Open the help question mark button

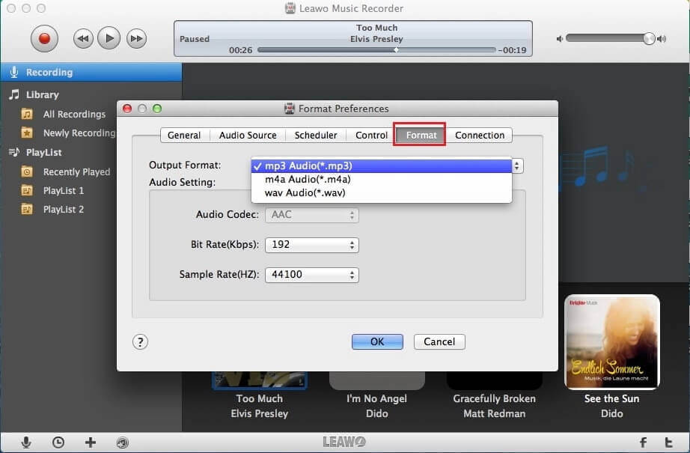point(140,342)
